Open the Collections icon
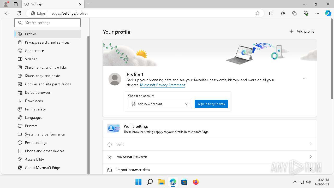 [294, 13]
